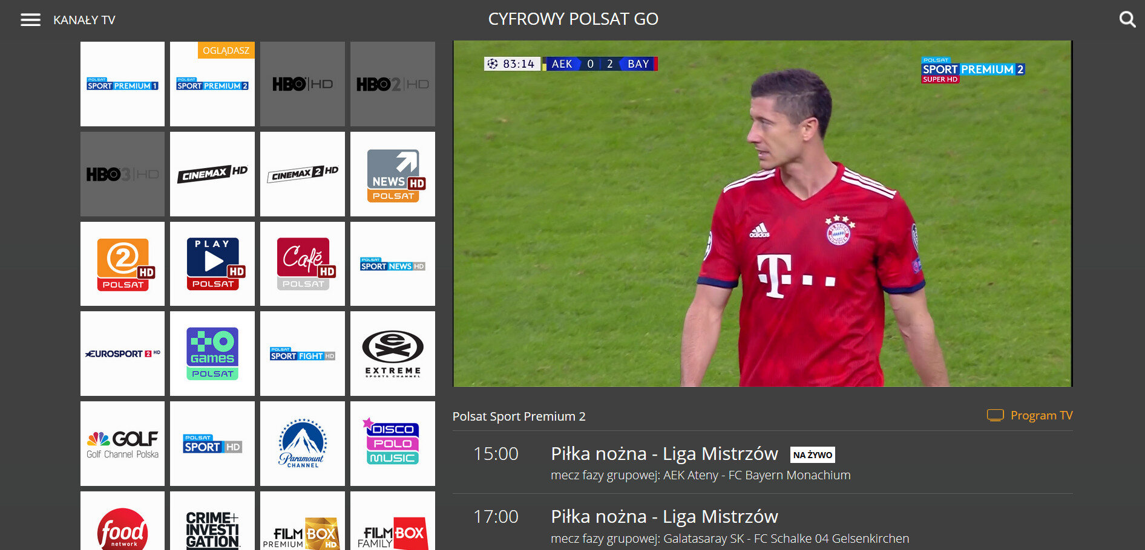Viewport: 1145px width, 550px height.
Task: Open the Disco Polo Music channel
Action: click(x=393, y=444)
